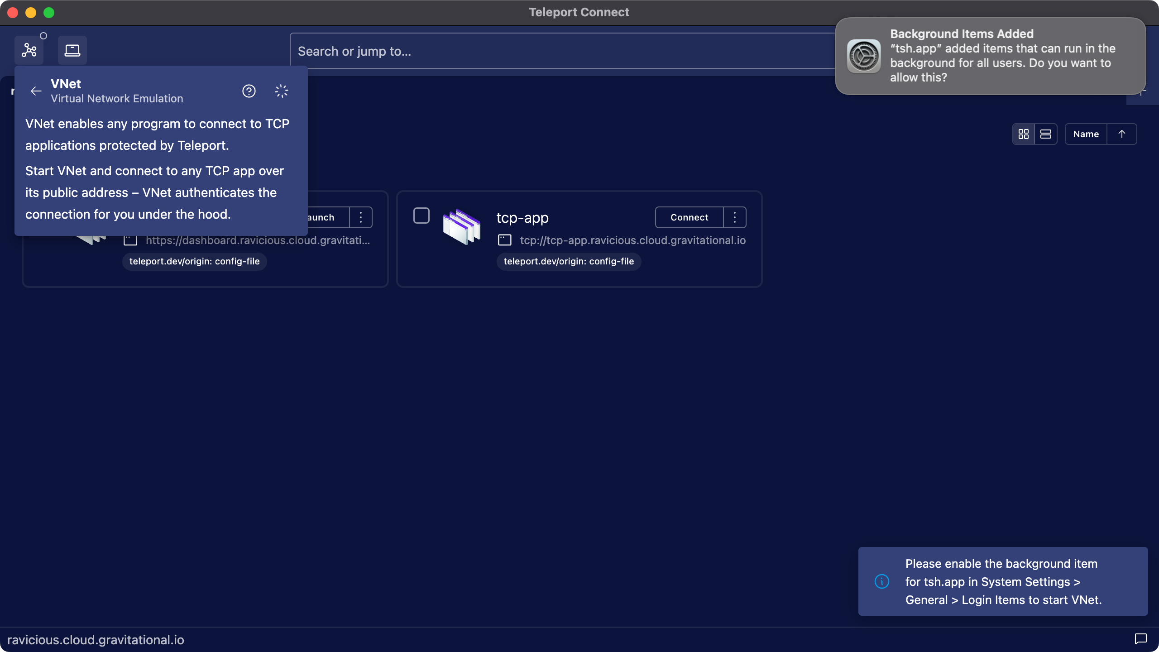
Task: Click ravicious.cloud.gravitational.io cluster in status bar
Action: click(x=96, y=640)
